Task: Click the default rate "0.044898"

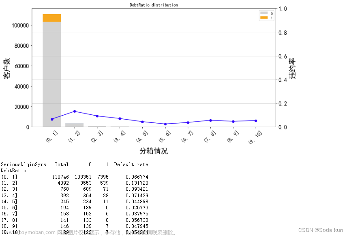Action: click(x=137, y=202)
